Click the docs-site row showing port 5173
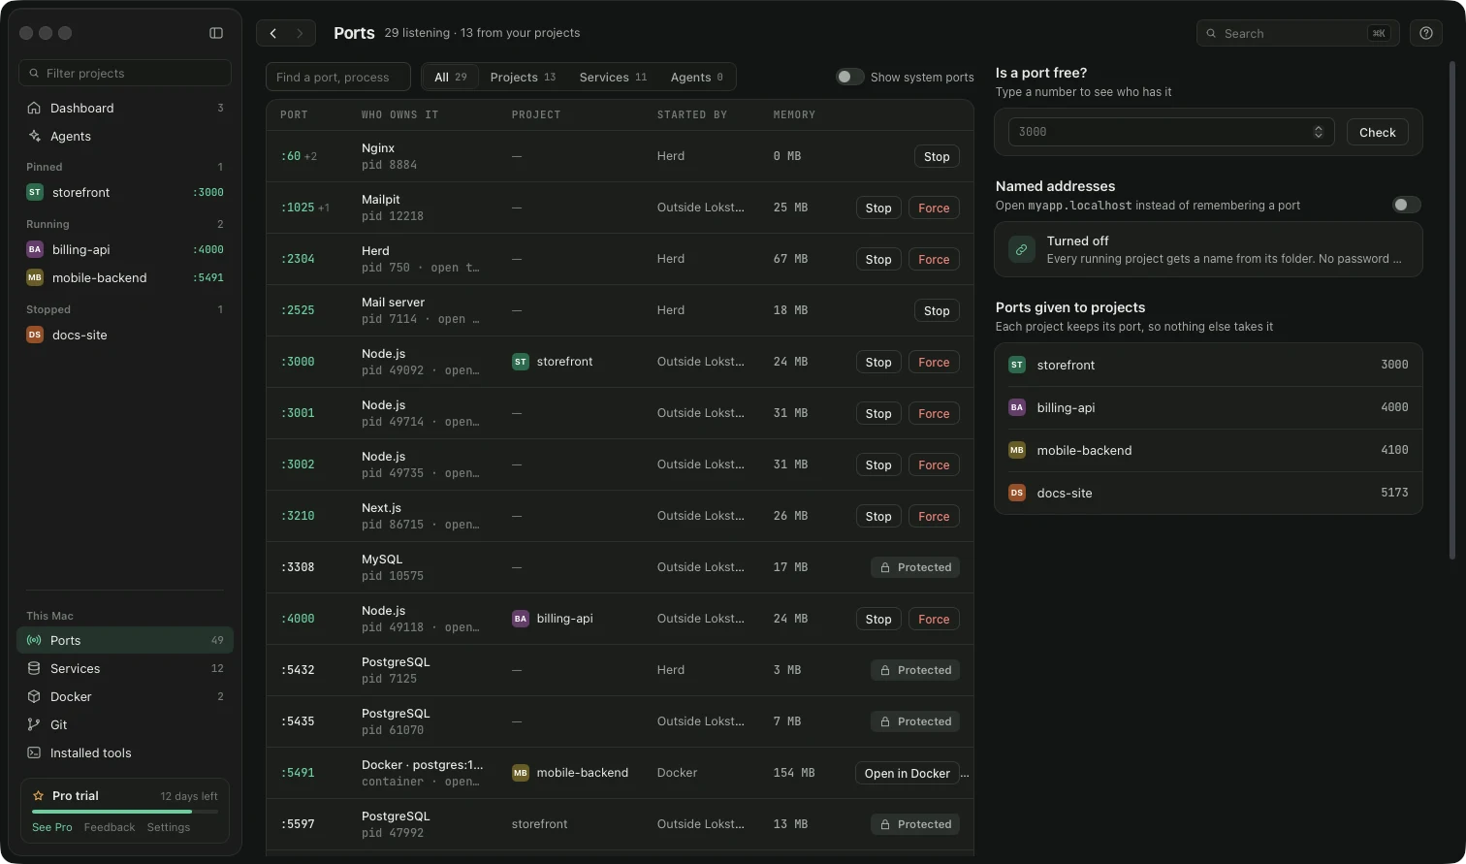1466x864 pixels. (x=1208, y=493)
